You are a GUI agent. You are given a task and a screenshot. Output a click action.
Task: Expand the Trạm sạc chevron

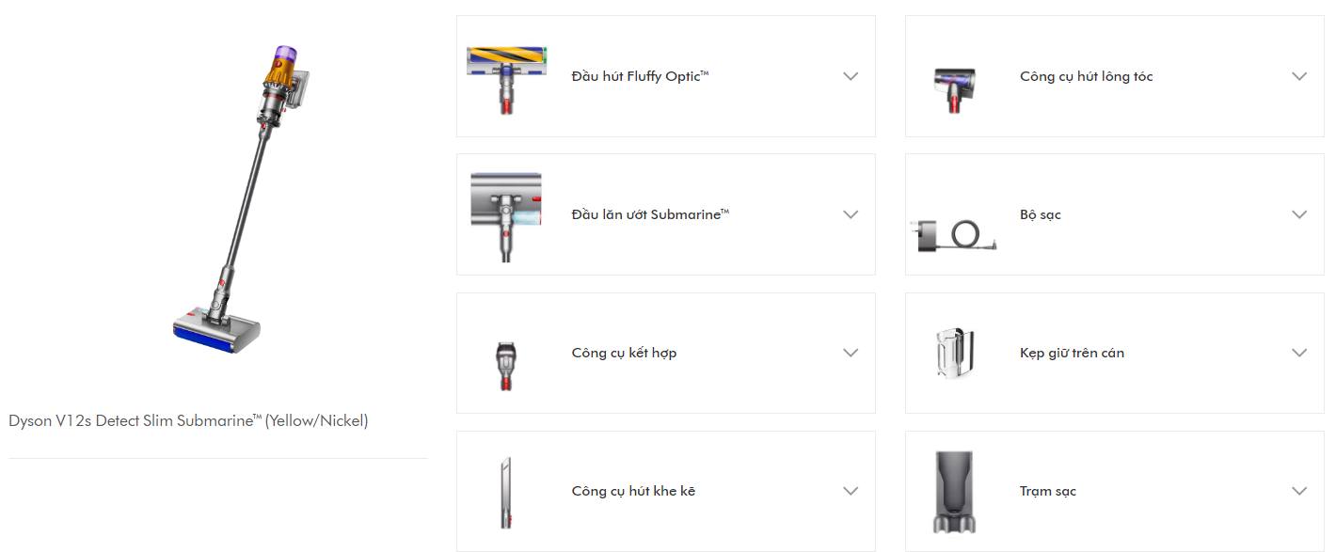pos(1299,491)
